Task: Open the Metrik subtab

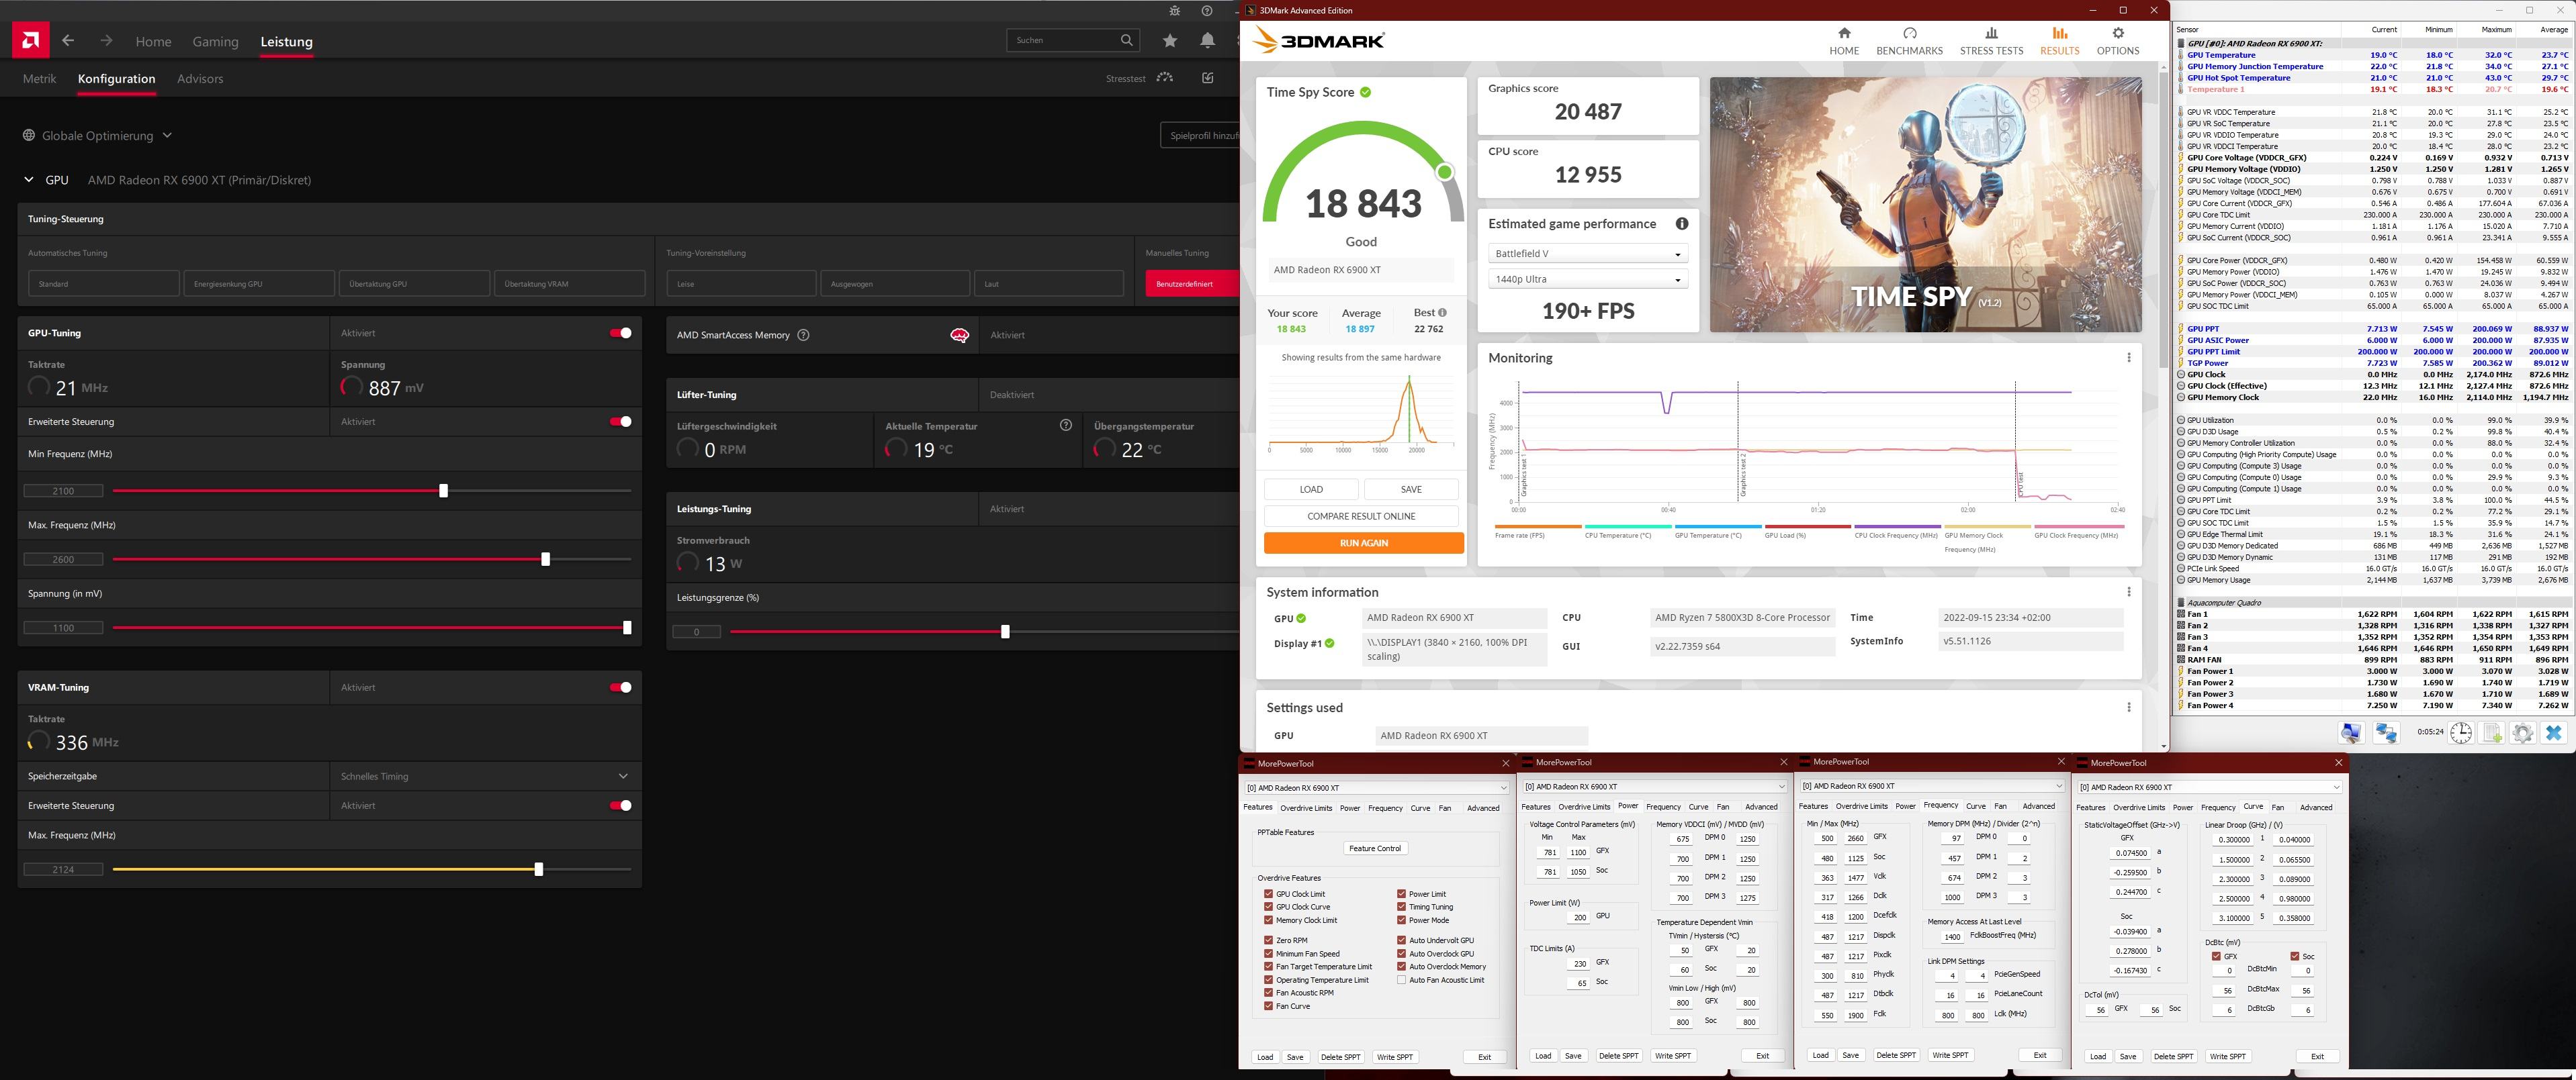Action: point(39,79)
